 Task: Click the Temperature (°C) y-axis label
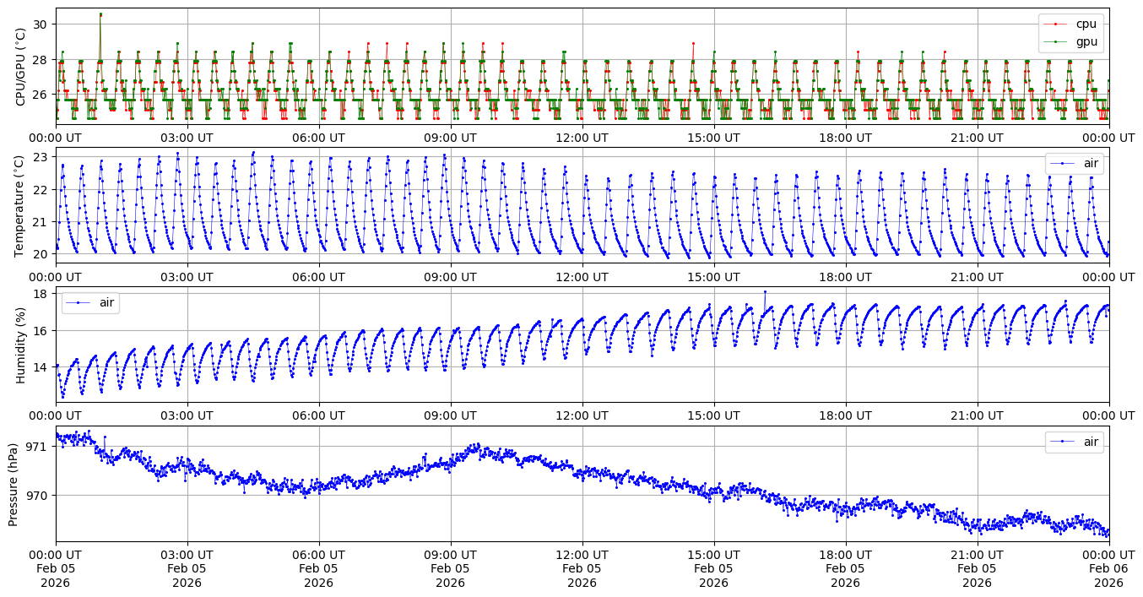pyautogui.click(x=20, y=205)
